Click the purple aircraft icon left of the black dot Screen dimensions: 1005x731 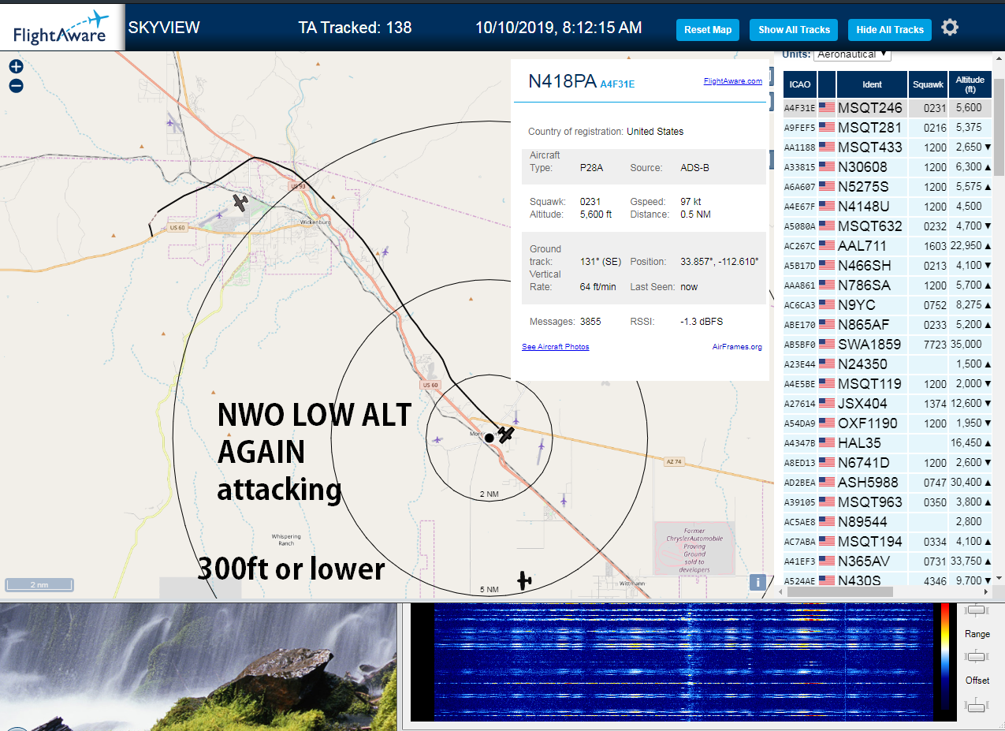[x=437, y=439]
